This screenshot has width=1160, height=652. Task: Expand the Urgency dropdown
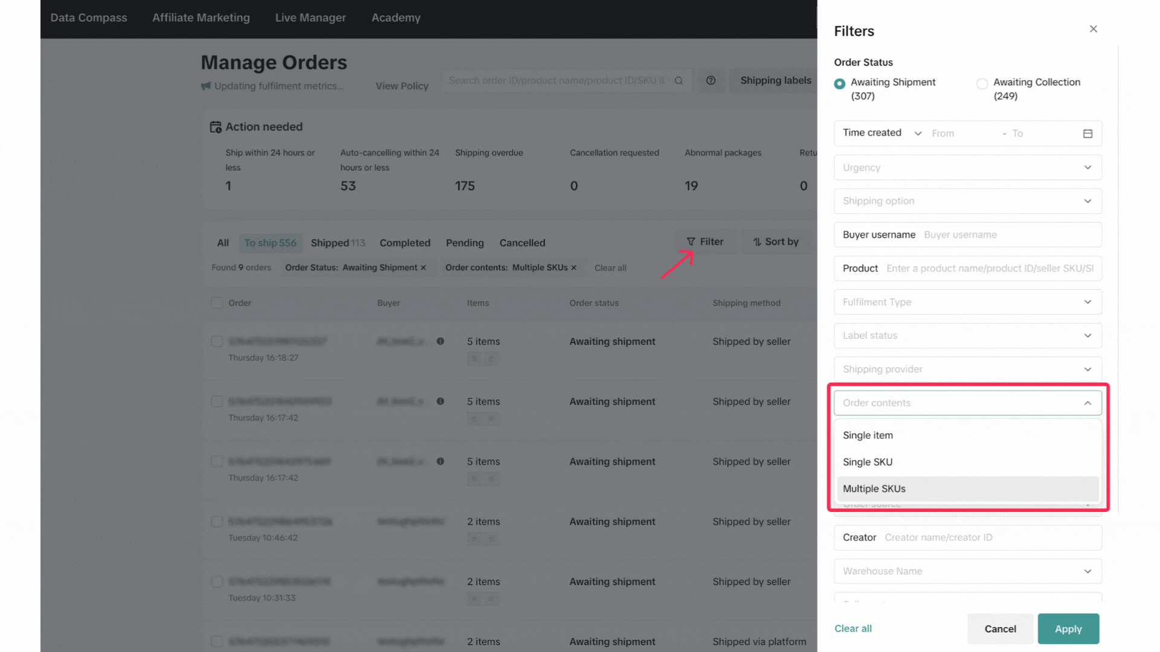point(967,167)
